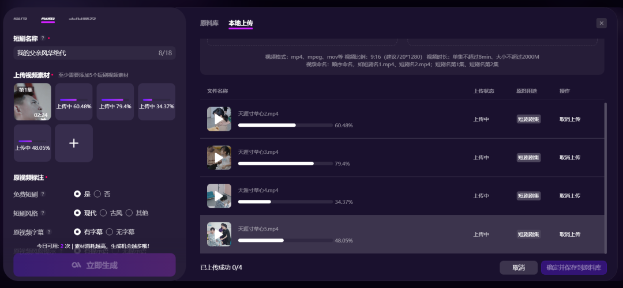Cancel upload of 天涯寸草心5.mp4
The width and height of the screenshot is (623, 288).
tap(570, 234)
